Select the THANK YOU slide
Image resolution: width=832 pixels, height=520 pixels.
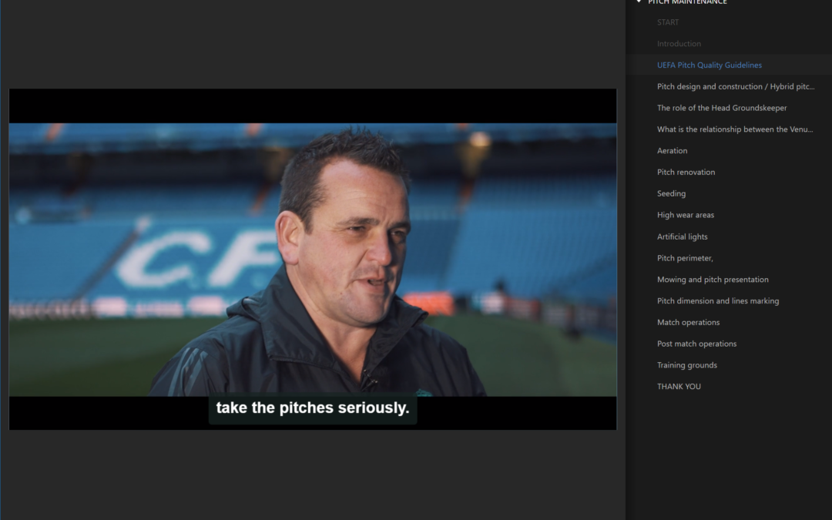[x=679, y=387]
